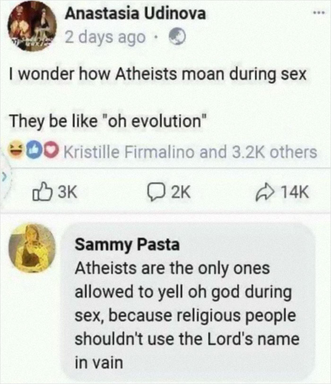Switch to the post's comment section

[x=168, y=190]
